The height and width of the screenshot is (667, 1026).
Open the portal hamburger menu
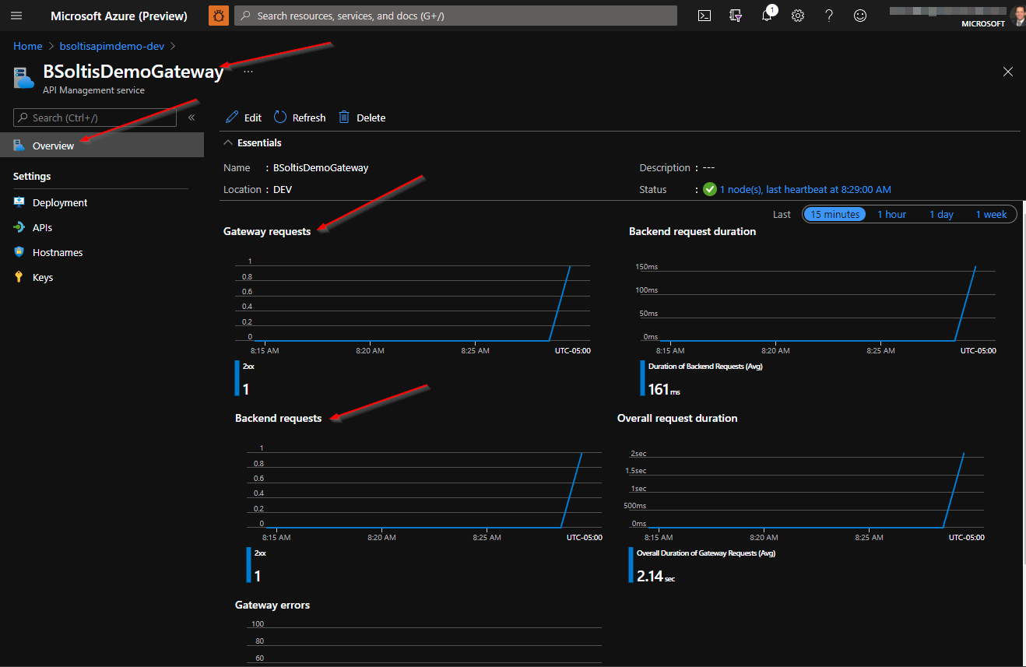tap(16, 16)
